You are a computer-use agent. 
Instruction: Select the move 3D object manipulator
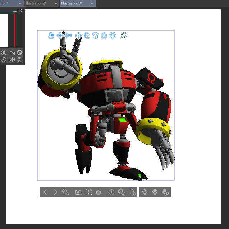[x=78, y=36]
